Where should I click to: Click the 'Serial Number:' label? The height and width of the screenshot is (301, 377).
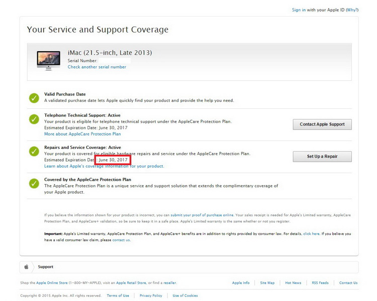pyautogui.click(x=82, y=61)
